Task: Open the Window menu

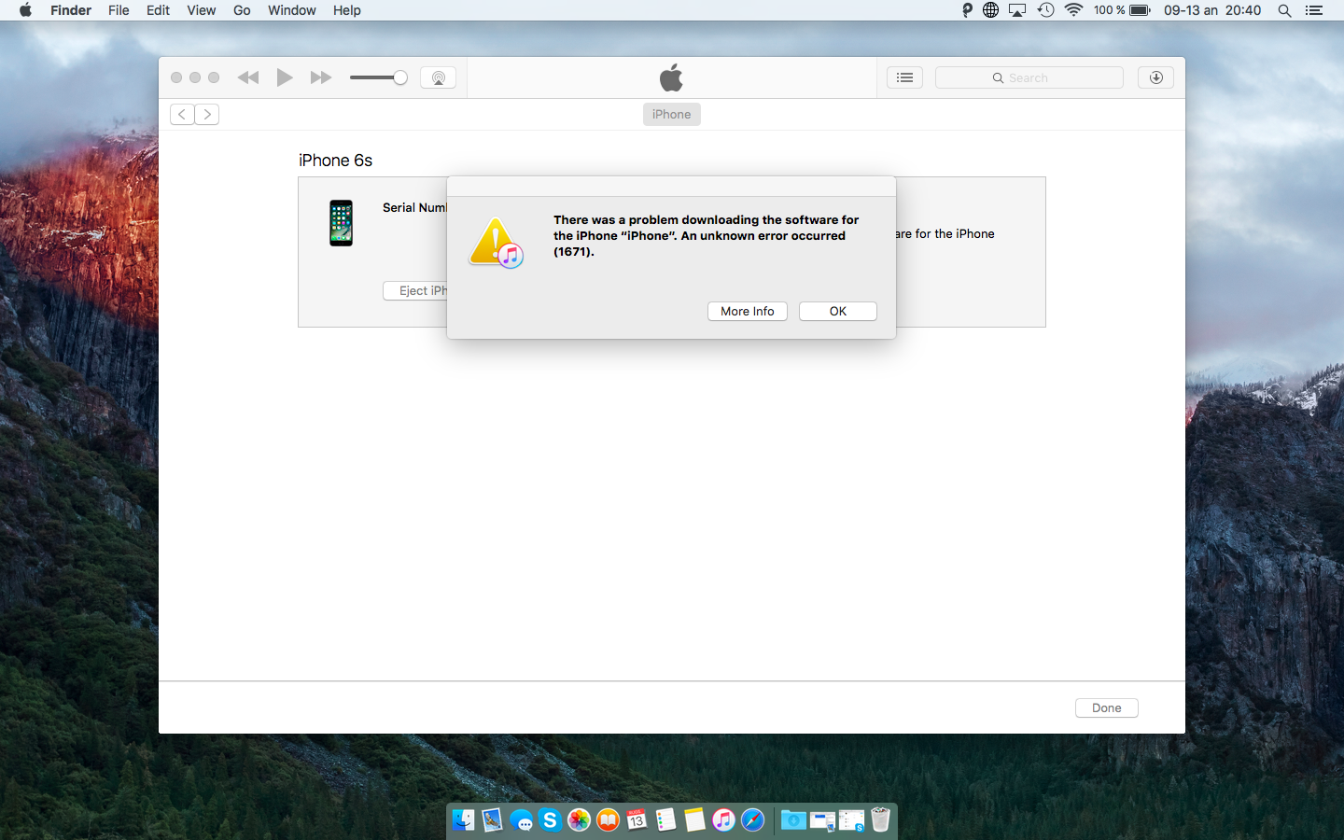Action: [291, 10]
